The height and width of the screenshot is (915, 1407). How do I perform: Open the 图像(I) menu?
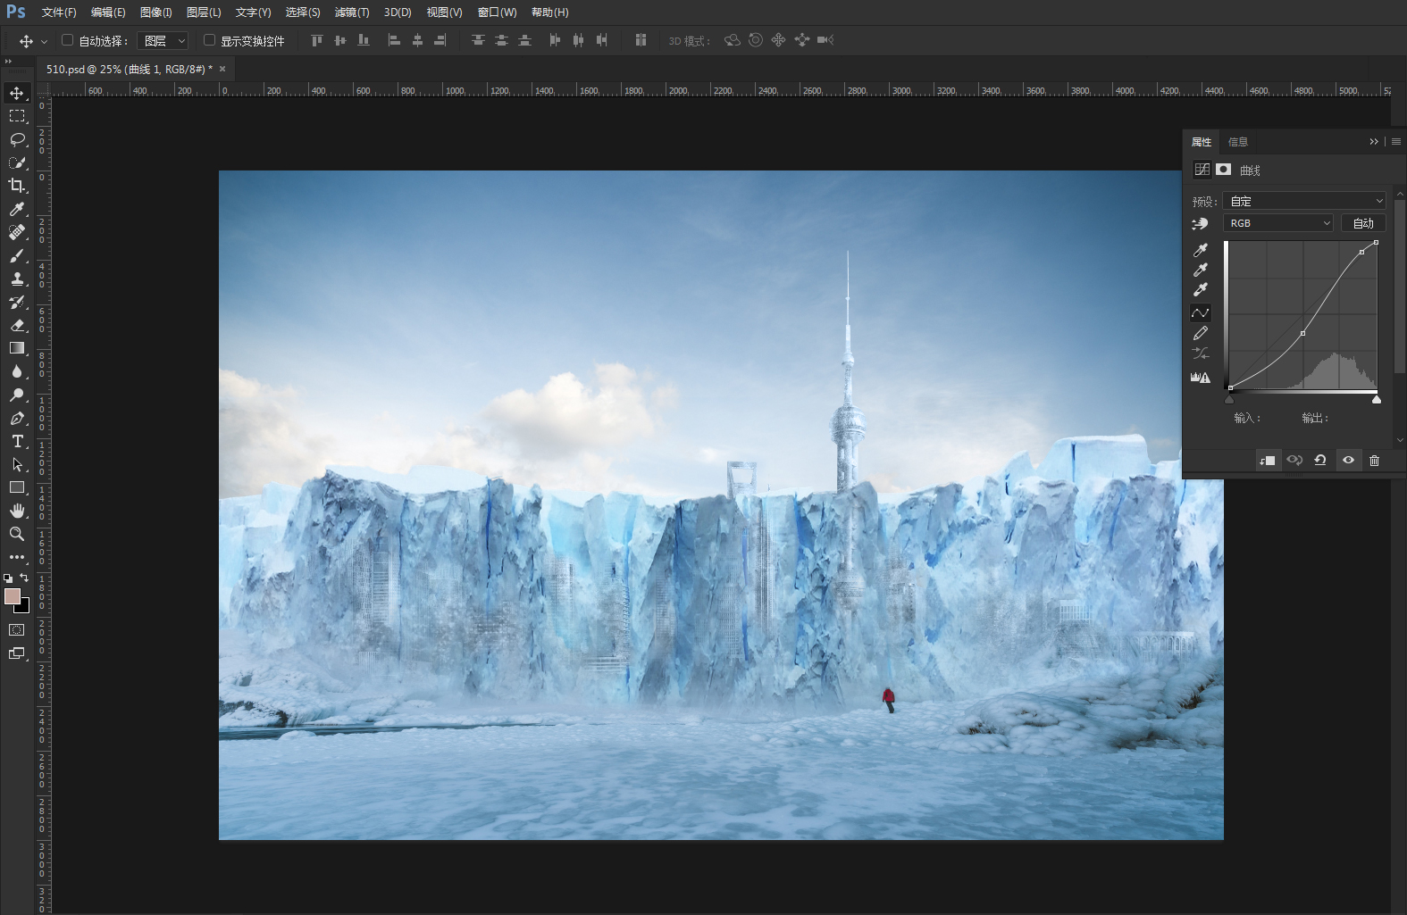point(155,12)
